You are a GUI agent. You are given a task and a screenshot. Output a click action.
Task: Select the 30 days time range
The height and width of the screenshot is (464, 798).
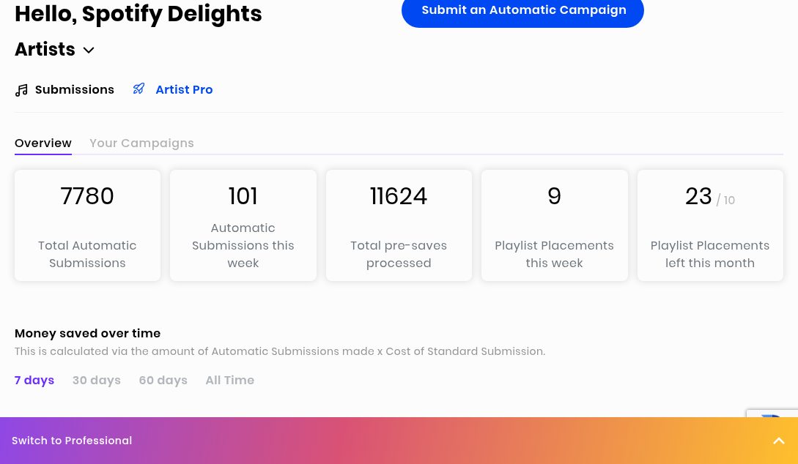pyautogui.click(x=96, y=381)
